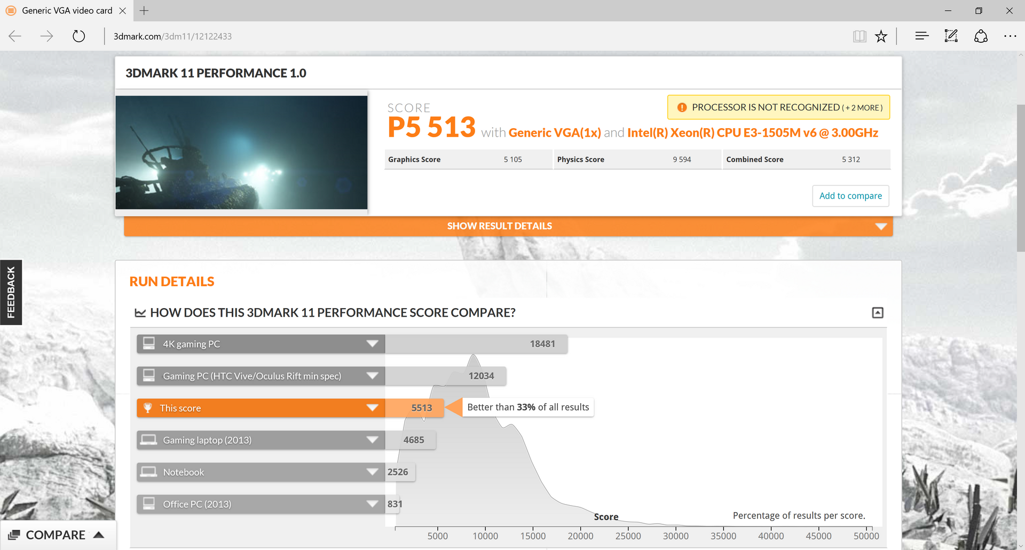
Task: Refresh the 3DMark page
Action: pos(79,36)
